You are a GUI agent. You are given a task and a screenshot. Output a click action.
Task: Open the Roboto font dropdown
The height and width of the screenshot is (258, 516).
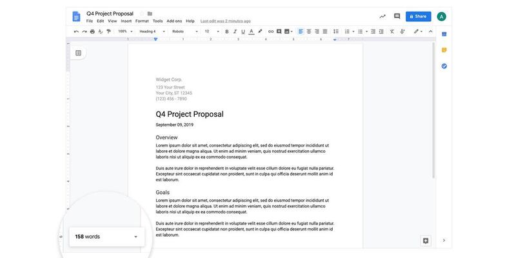(x=184, y=31)
